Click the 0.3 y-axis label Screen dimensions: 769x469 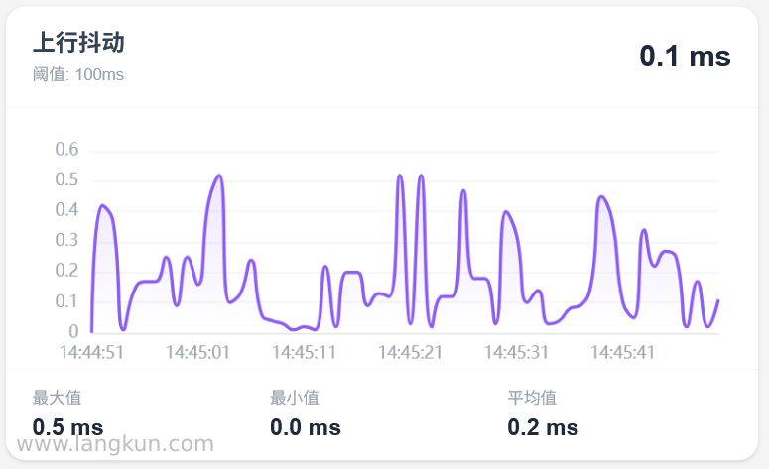[x=66, y=240]
